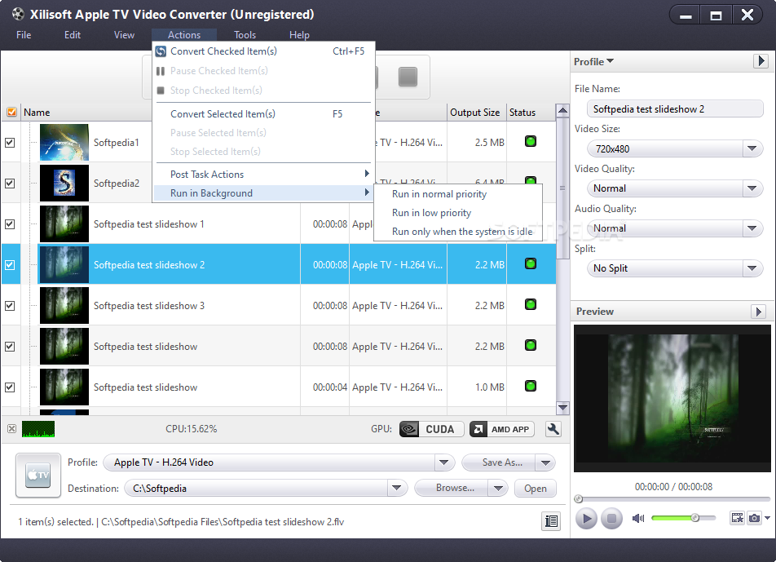Open the File menu
This screenshot has width=776, height=562.
pos(24,34)
